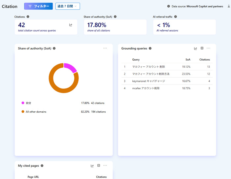Viewport: 231px width, 179px height.
Task: Click the Microsoft Copilot and partners text
Action: coord(205,6)
